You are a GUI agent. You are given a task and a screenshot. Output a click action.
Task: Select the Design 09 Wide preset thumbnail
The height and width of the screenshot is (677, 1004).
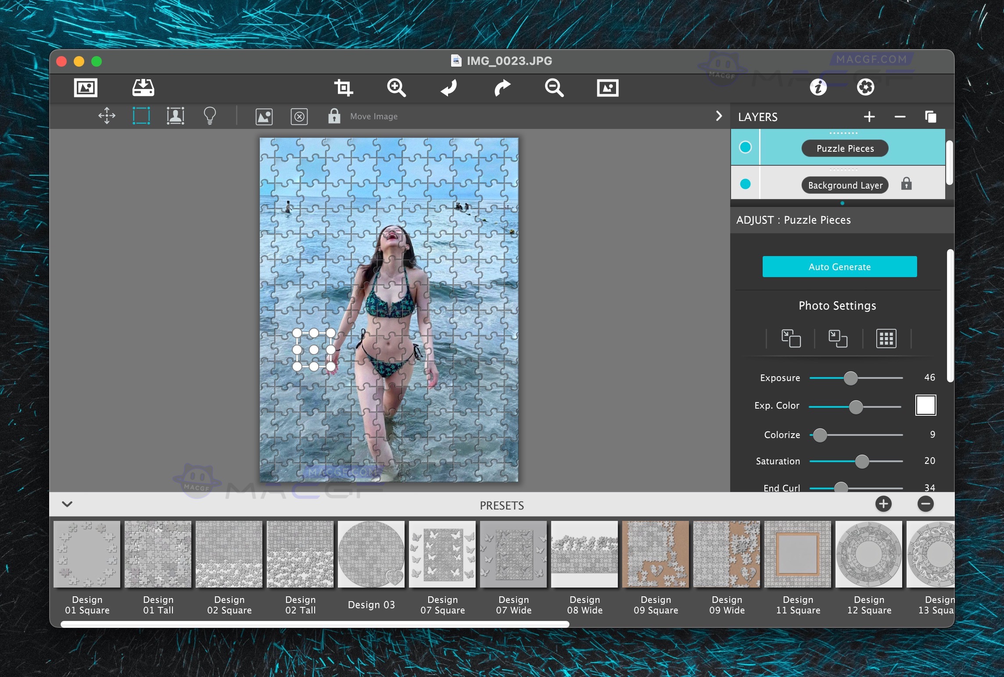click(x=726, y=554)
